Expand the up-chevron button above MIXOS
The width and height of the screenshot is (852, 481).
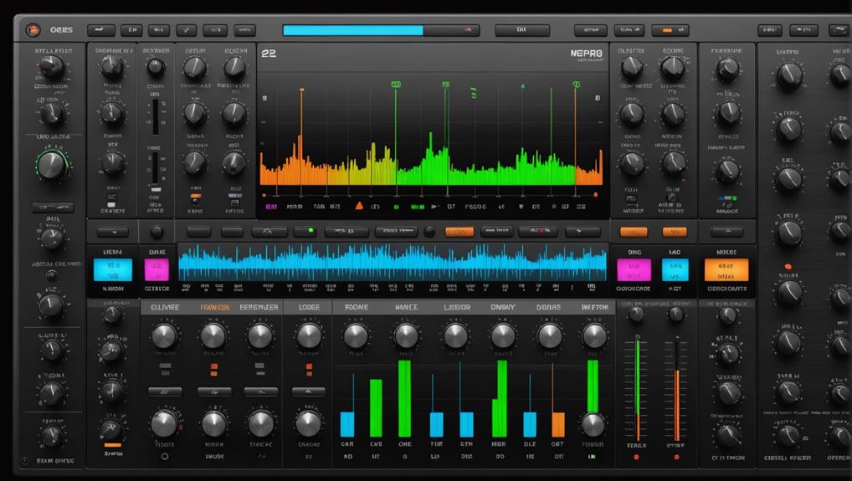pos(727,233)
